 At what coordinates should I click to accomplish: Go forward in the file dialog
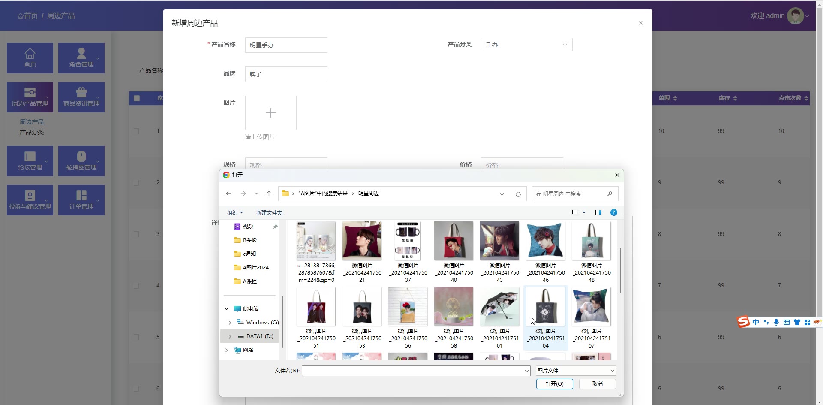tap(243, 194)
